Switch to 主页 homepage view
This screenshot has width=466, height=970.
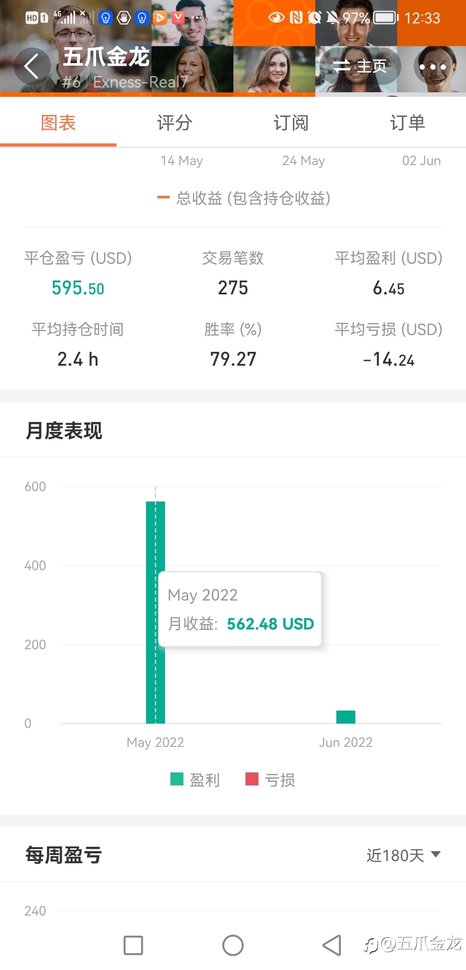coord(359,66)
